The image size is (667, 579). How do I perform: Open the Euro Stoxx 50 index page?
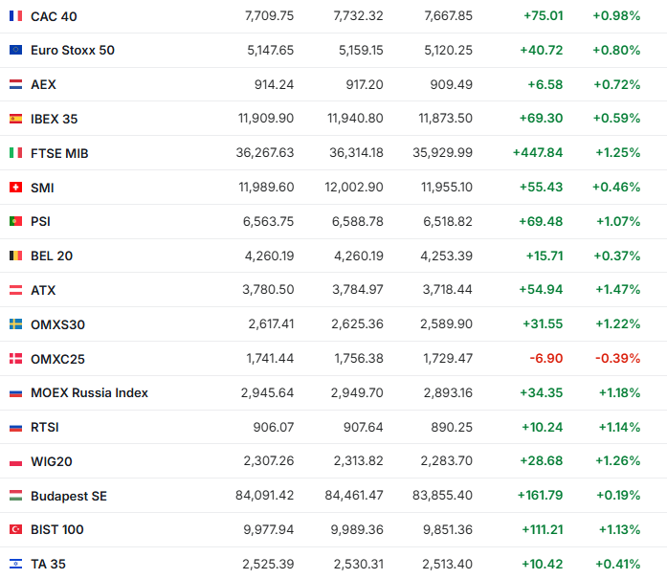click(x=72, y=50)
